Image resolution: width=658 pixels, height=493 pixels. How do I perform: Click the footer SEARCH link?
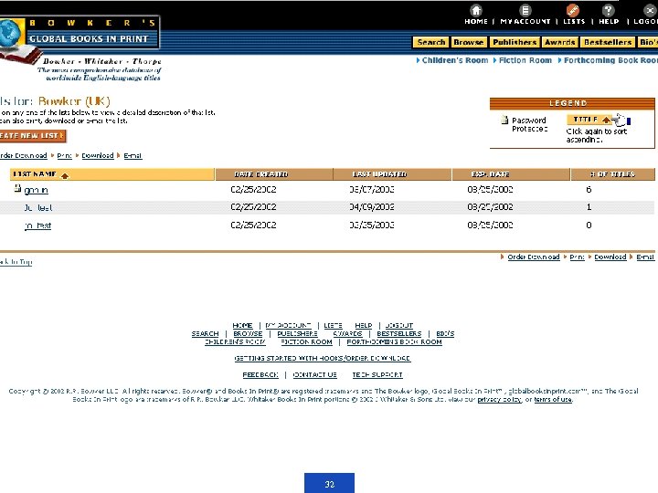tap(206, 334)
